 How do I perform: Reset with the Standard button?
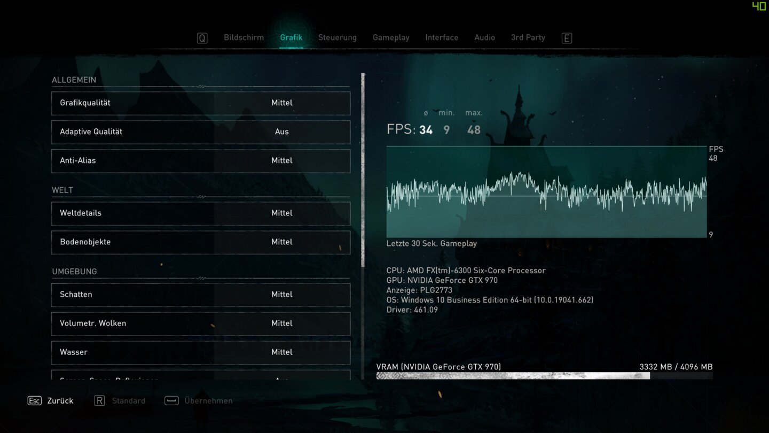coord(129,400)
